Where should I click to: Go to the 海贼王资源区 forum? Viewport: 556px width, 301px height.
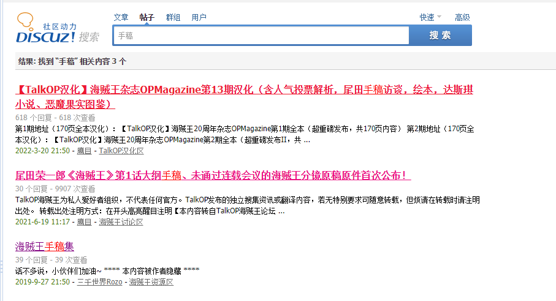coord(151,282)
